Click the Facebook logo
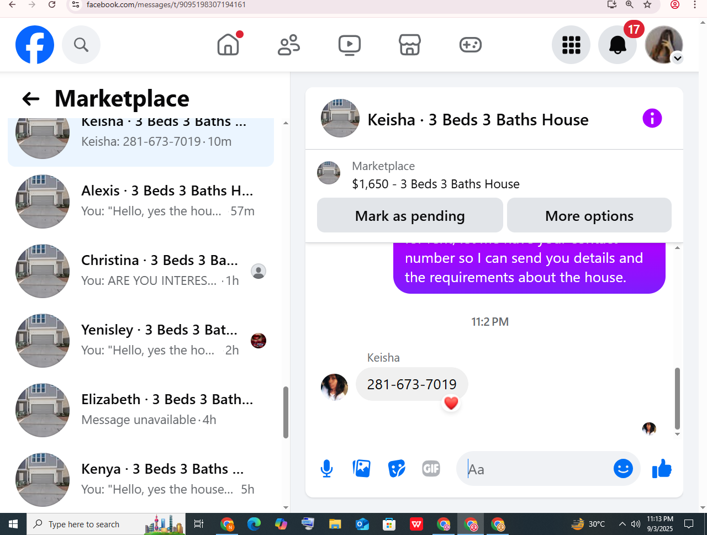This screenshot has height=535, width=707. (35, 45)
